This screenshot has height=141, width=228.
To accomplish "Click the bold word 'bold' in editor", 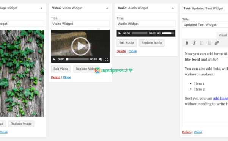I will click(196, 59).
